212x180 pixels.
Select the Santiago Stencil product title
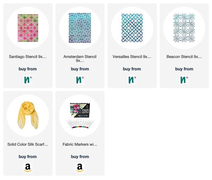tap(28, 57)
